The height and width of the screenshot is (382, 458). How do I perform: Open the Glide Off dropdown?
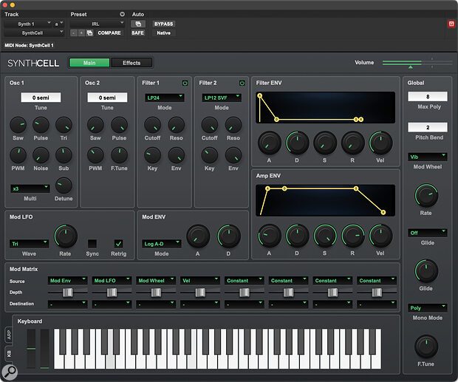tap(427, 233)
